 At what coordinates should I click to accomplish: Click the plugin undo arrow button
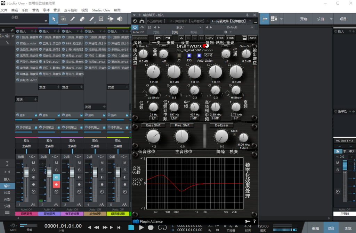159,38
